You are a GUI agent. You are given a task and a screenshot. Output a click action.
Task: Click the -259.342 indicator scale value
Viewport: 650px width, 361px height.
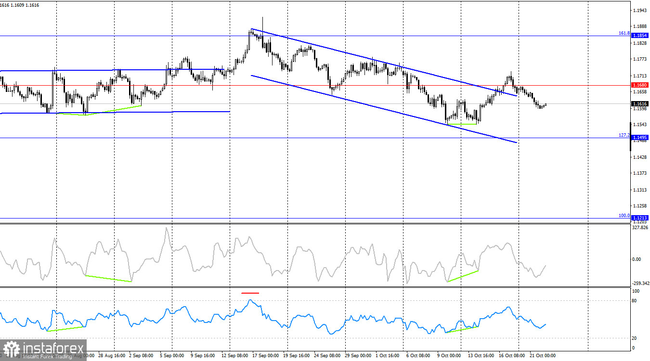click(641, 284)
